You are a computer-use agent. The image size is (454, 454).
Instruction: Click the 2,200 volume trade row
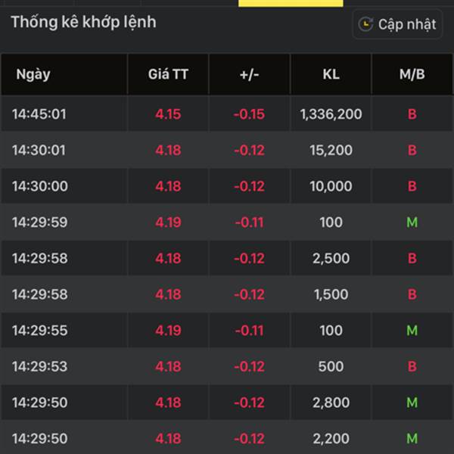227,438
